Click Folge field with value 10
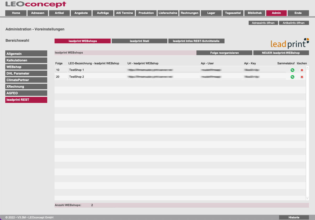The width and height of the screenshot is (315, 220). point(61,70)
